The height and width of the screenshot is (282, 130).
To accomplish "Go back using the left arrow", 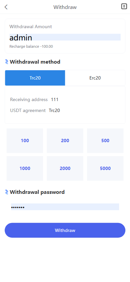I will click(x=6, y=7).
